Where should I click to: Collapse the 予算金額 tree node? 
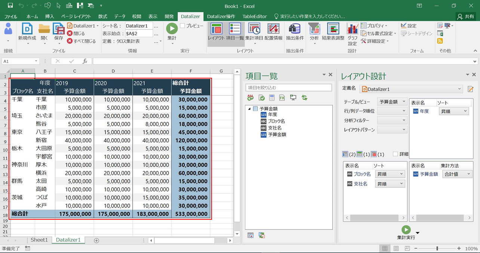click(x=249, y=109)
